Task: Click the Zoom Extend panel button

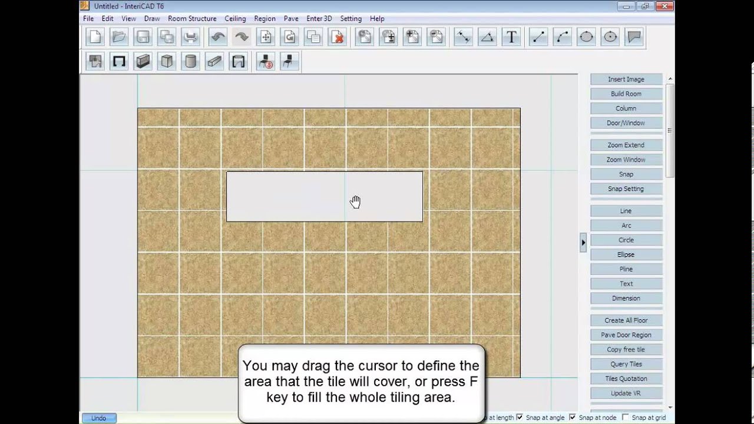Action: point(626,145)
